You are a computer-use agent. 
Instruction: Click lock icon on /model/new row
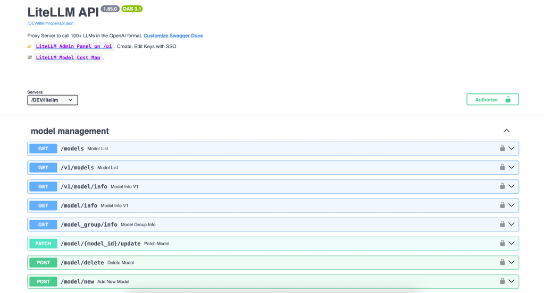[502, 281]
